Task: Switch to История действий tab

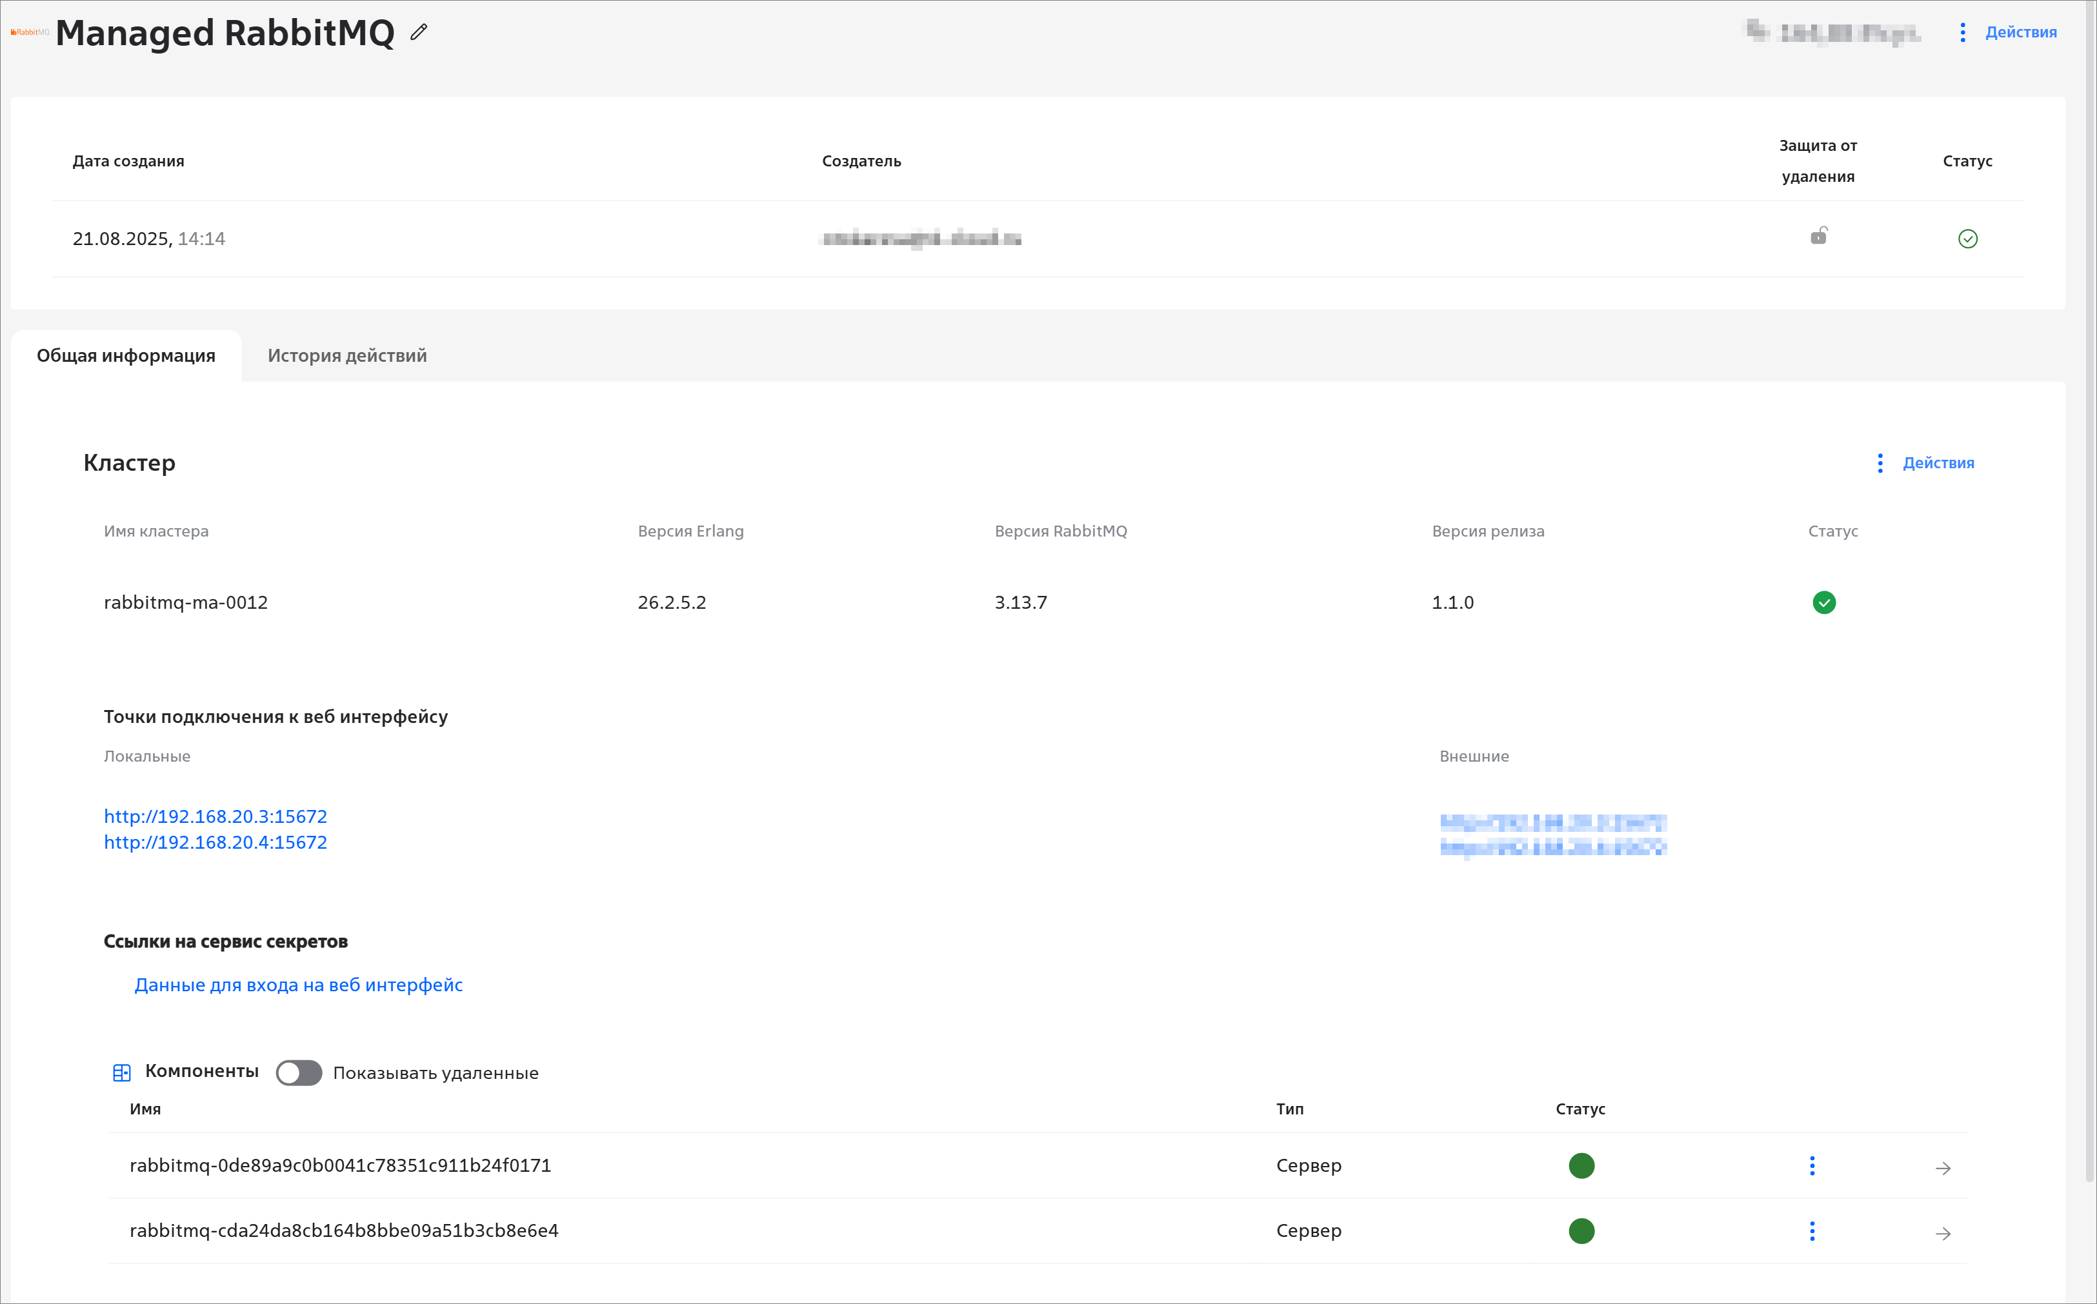Action: tap(346, 355)
